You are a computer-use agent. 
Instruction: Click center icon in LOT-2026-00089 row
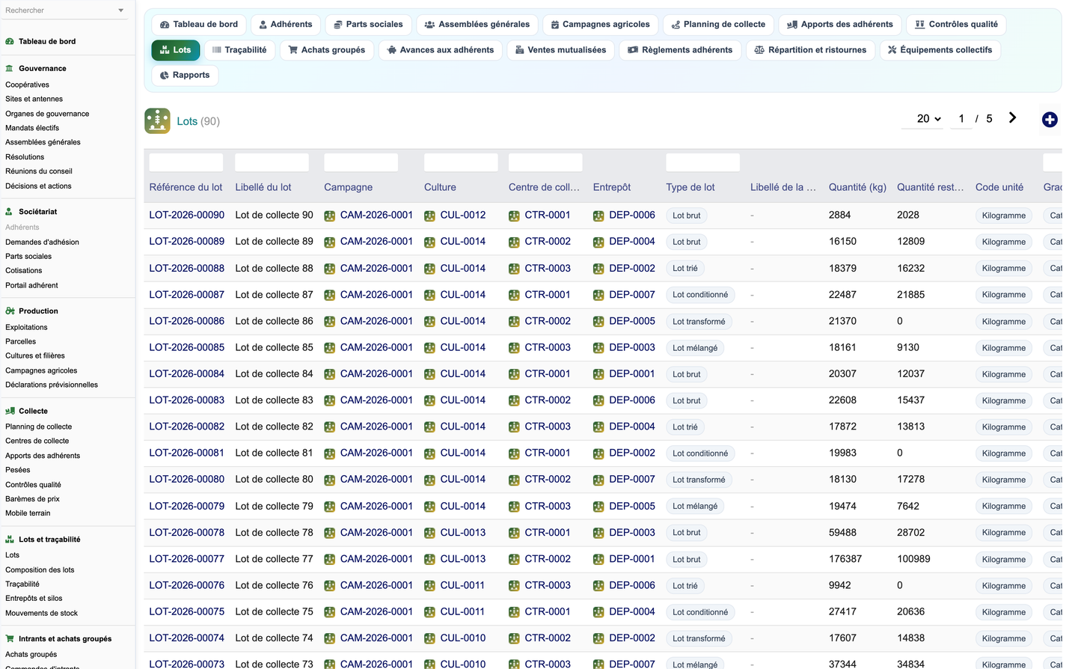pyautogui.click(x=514, y=242)
